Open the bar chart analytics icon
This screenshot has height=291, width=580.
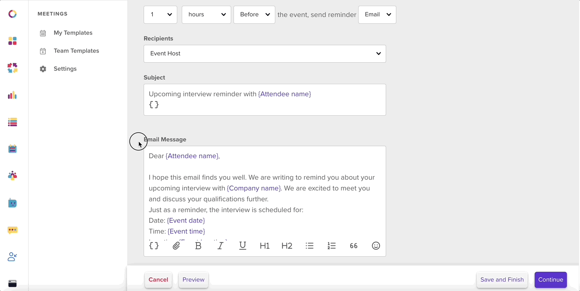[13, 95]
